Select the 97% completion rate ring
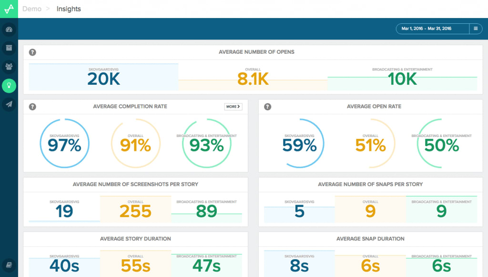Image resolution: width=488 pixels, height=277 pixels. [x=64, y=143]
